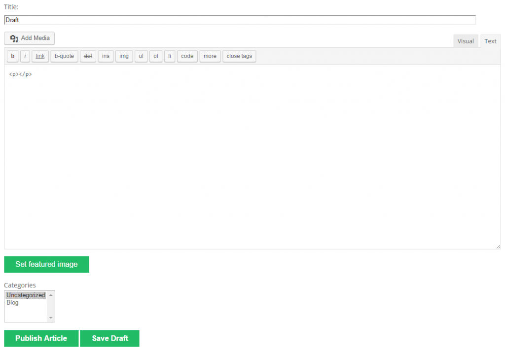This screenshot has width=505, height=351.
Task: Open the Add Media dialog
Action: click(29, 38)
